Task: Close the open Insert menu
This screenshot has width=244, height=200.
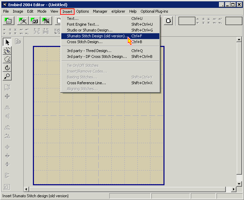Action: (68, 12)
